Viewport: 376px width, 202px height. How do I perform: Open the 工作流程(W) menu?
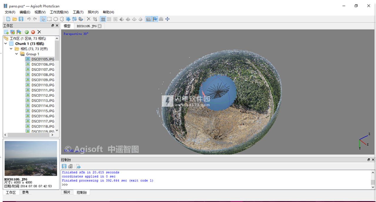pyautogui.click(x=59, y=12)
